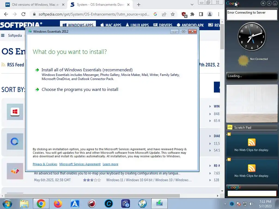Select Choose the programs you want to install
279x209 pixels.
pyautogui.click(x=80, y=89)
